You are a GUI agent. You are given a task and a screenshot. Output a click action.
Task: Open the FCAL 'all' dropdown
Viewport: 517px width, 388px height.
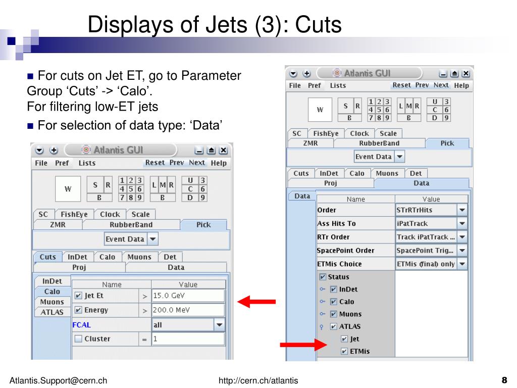[219, 325]
